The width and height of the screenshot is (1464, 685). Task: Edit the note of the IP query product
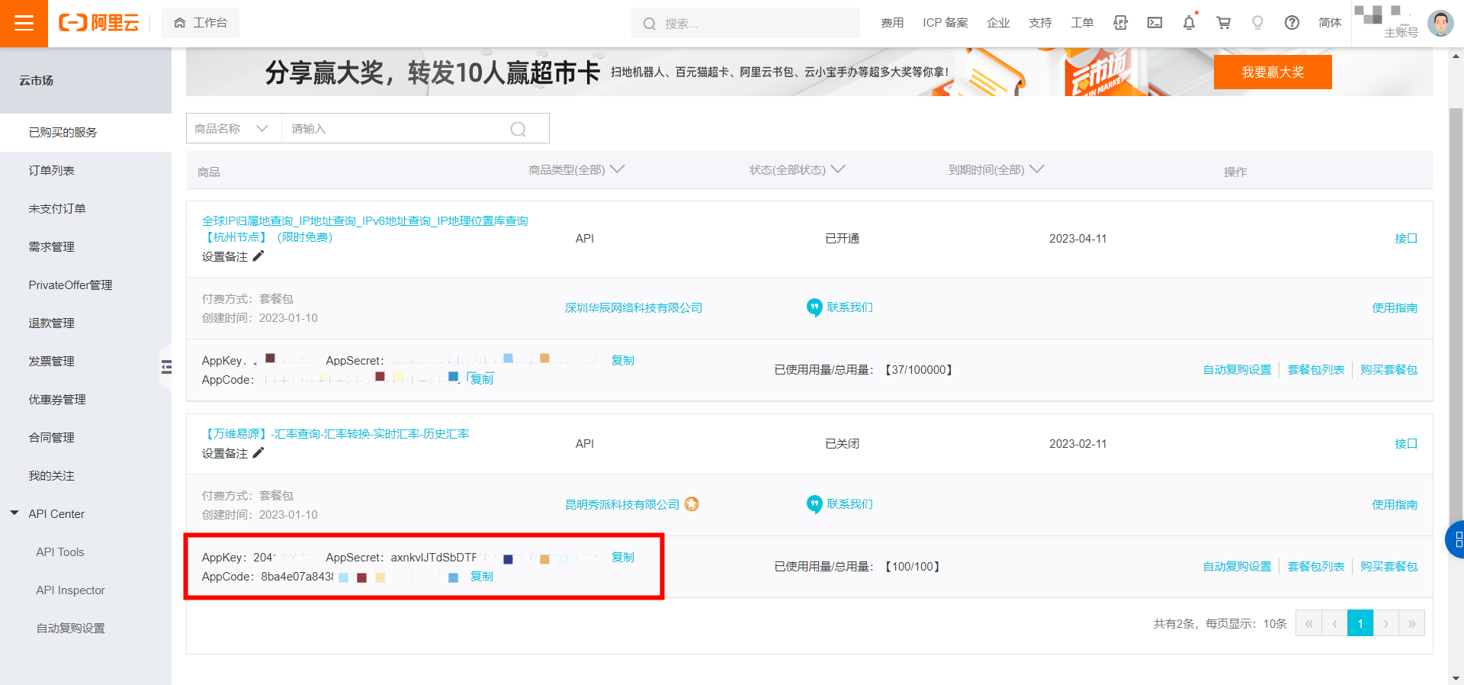point(258,256)
